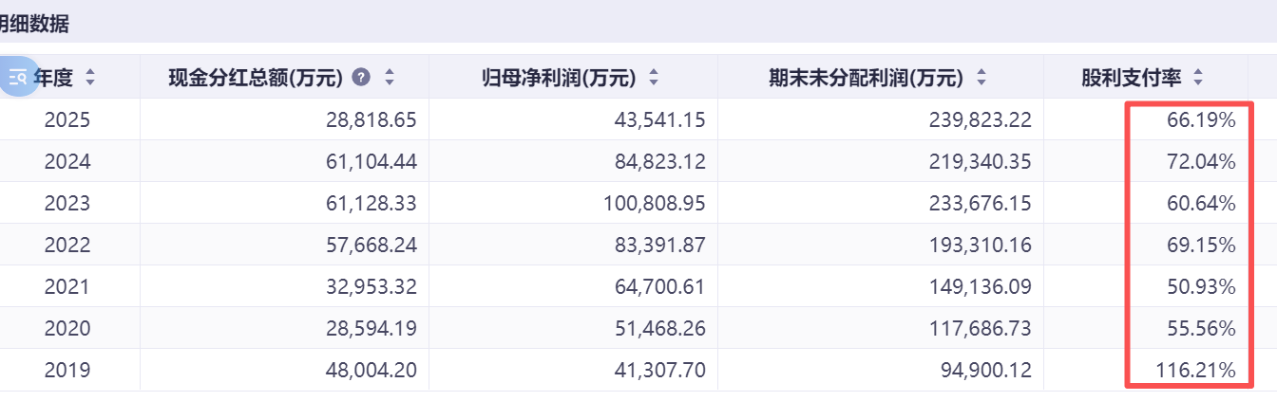
Task: Click the 50.93% cell in the 2021 row
Action: click(x=1201, y=286)
